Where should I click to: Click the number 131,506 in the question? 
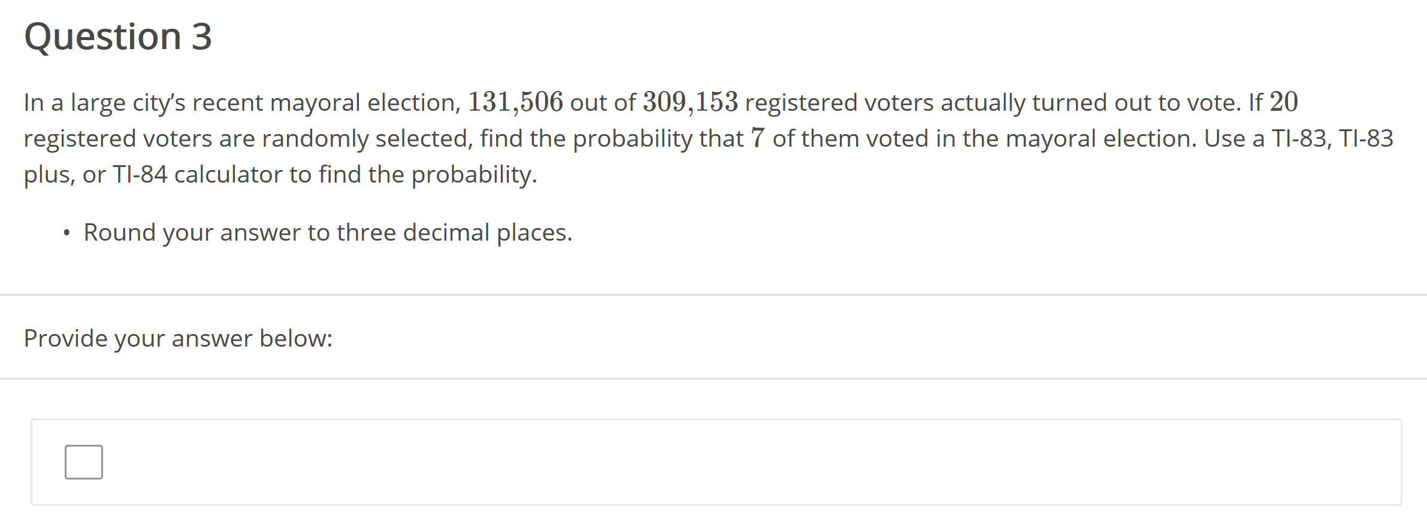(515, 102)
